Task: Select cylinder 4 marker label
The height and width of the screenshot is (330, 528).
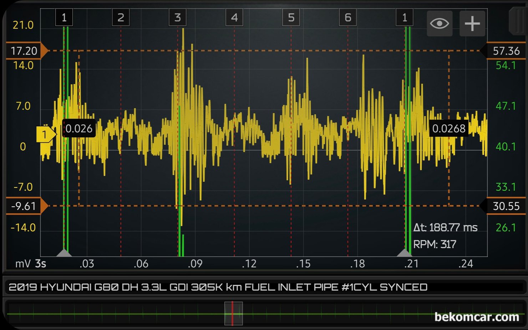Action: [234, 17]
